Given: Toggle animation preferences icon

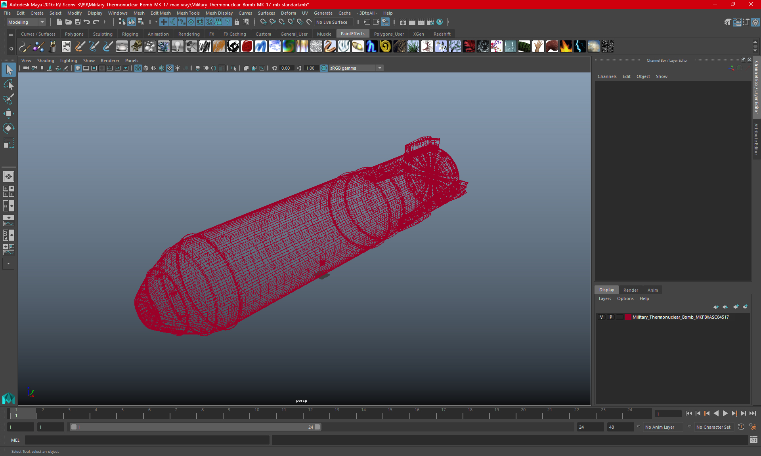Looking at the screenshot, I should (753, 427).
